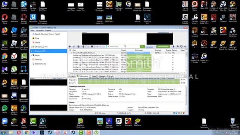This screenshot has width=240, height=135.
Task: Open Discord desktop shortcut
Action: 14,96
